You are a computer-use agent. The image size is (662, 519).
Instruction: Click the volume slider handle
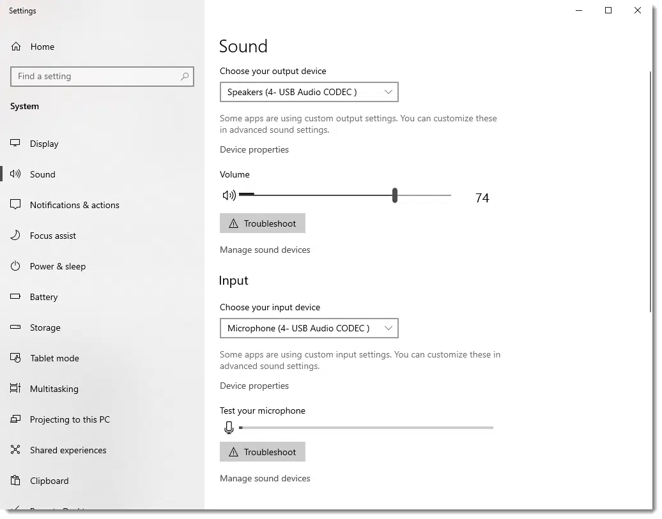pyautogui.click(x=395, y=195)
